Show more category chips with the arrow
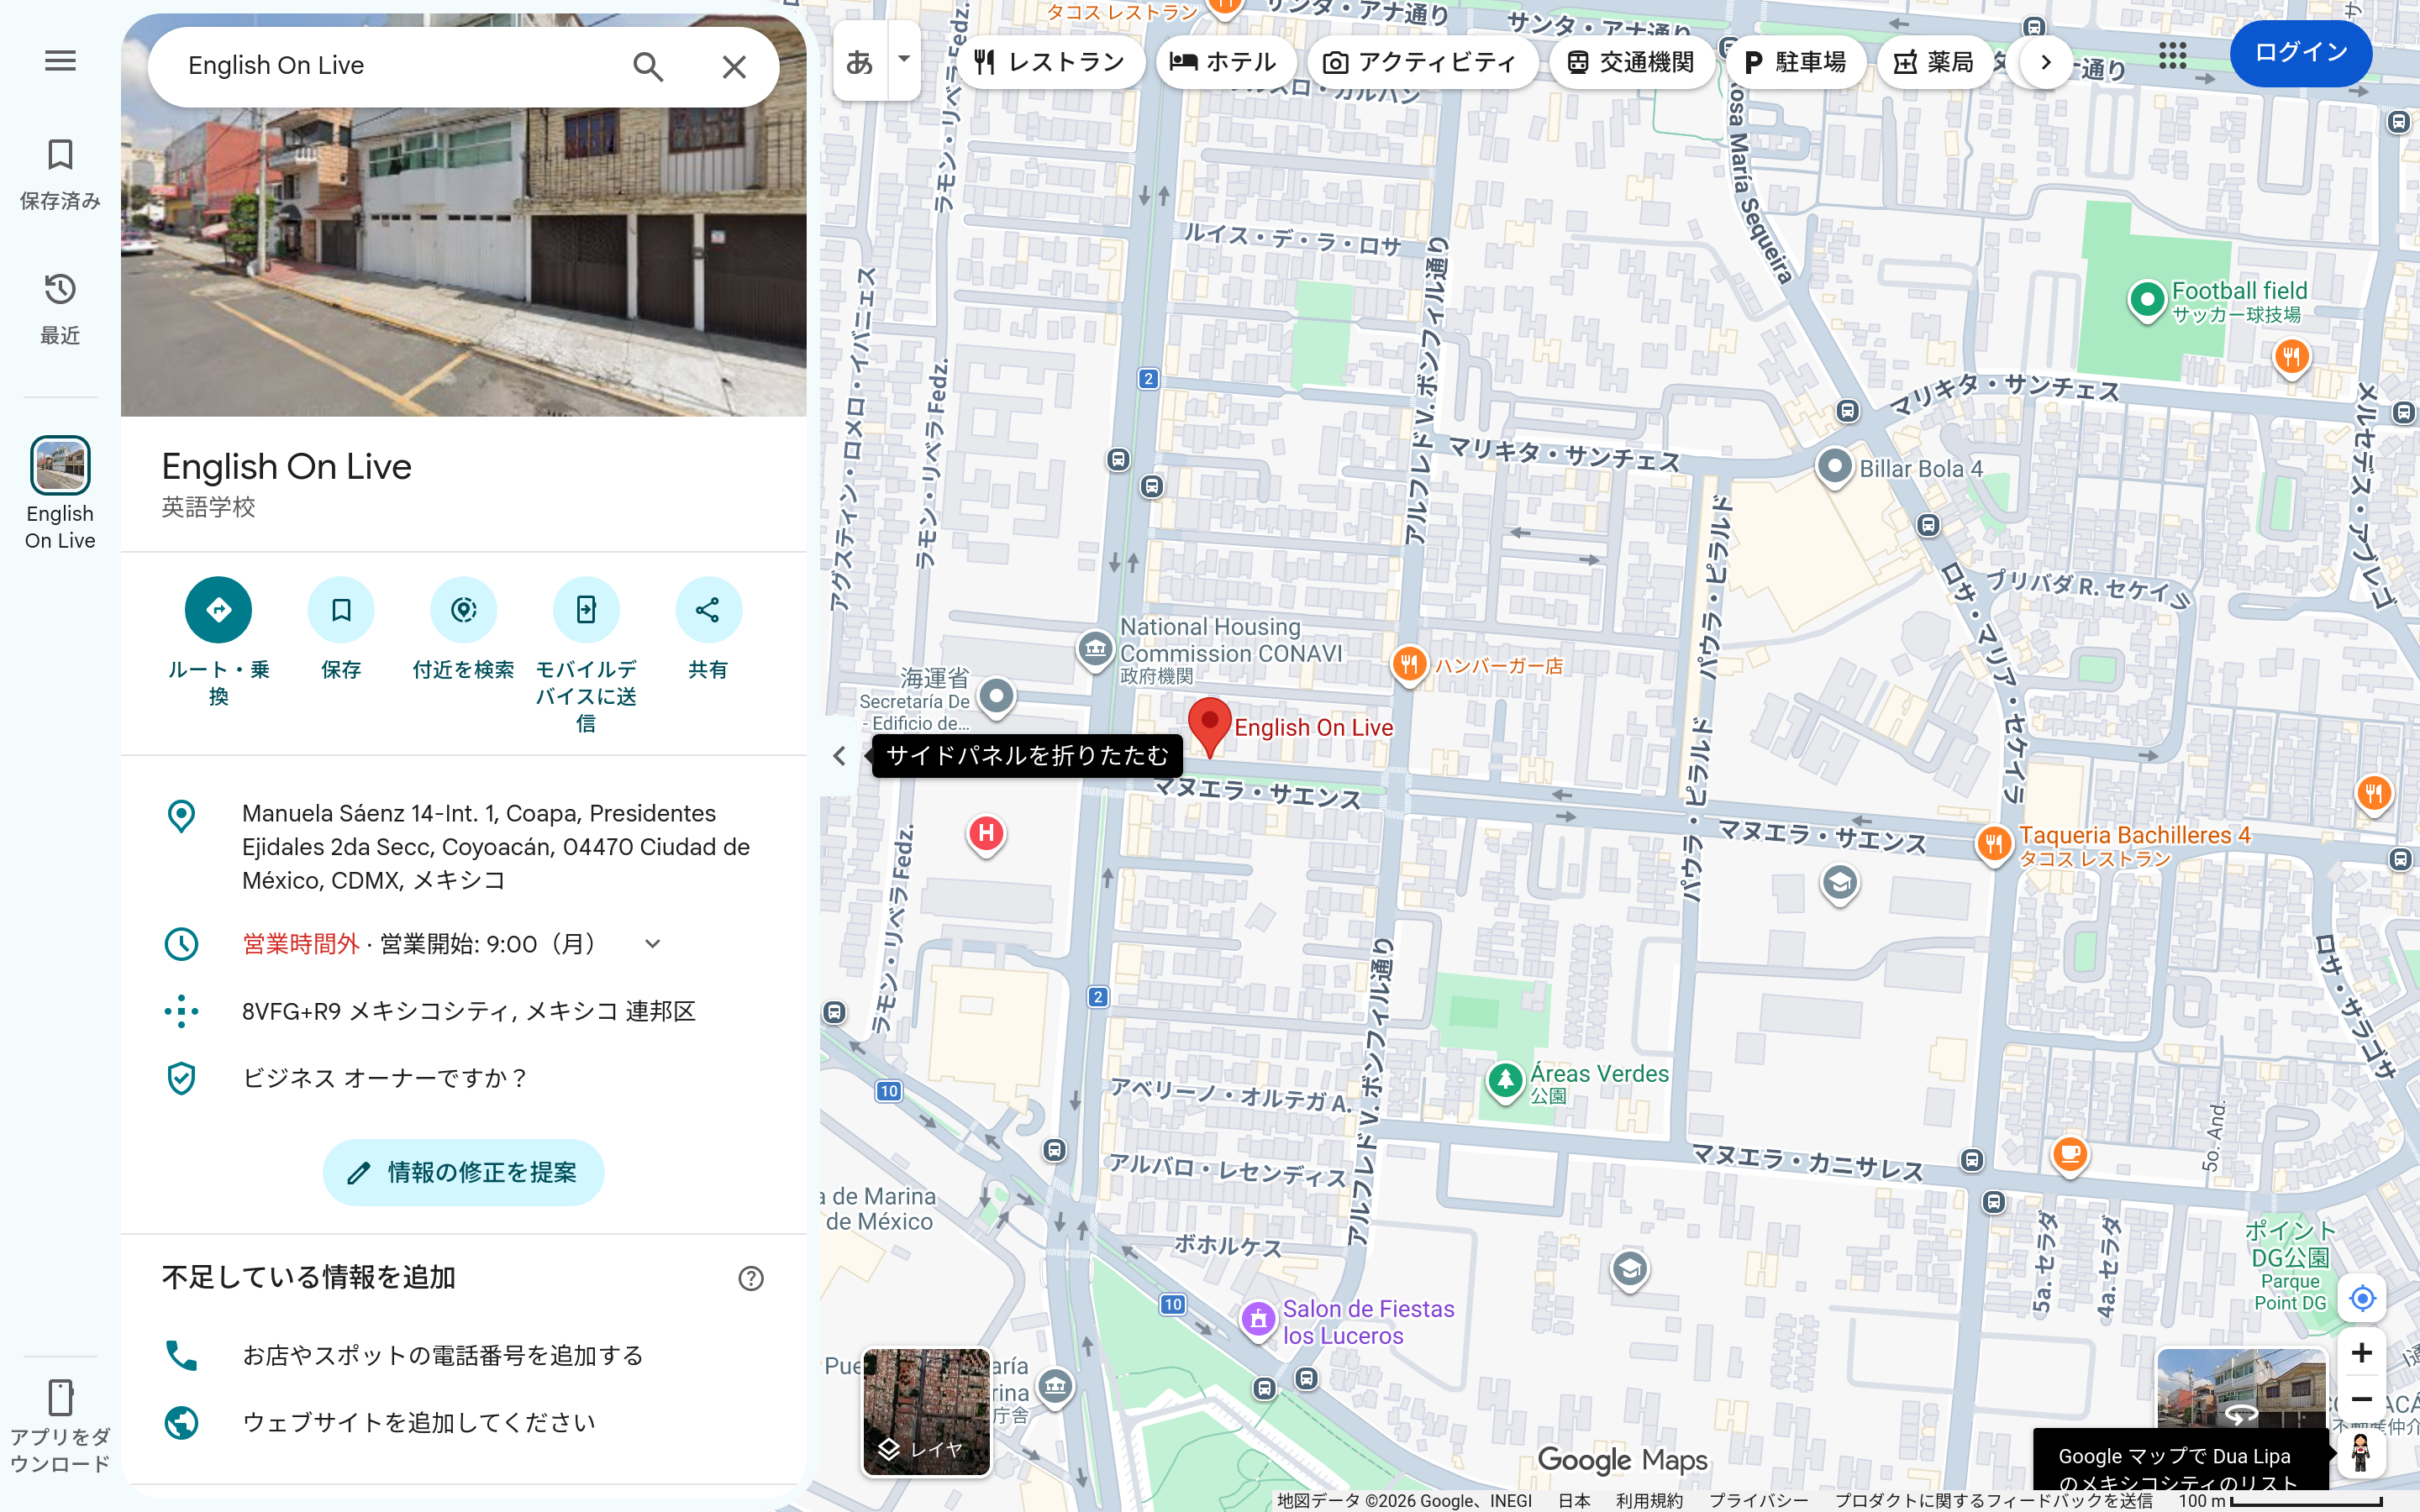The width and height of the screenshot is (2420, 1512). (2046, 62)
